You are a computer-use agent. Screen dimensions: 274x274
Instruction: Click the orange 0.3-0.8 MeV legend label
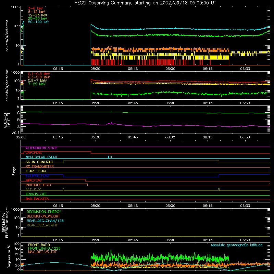pyautogui.click(x=39, y=77)
